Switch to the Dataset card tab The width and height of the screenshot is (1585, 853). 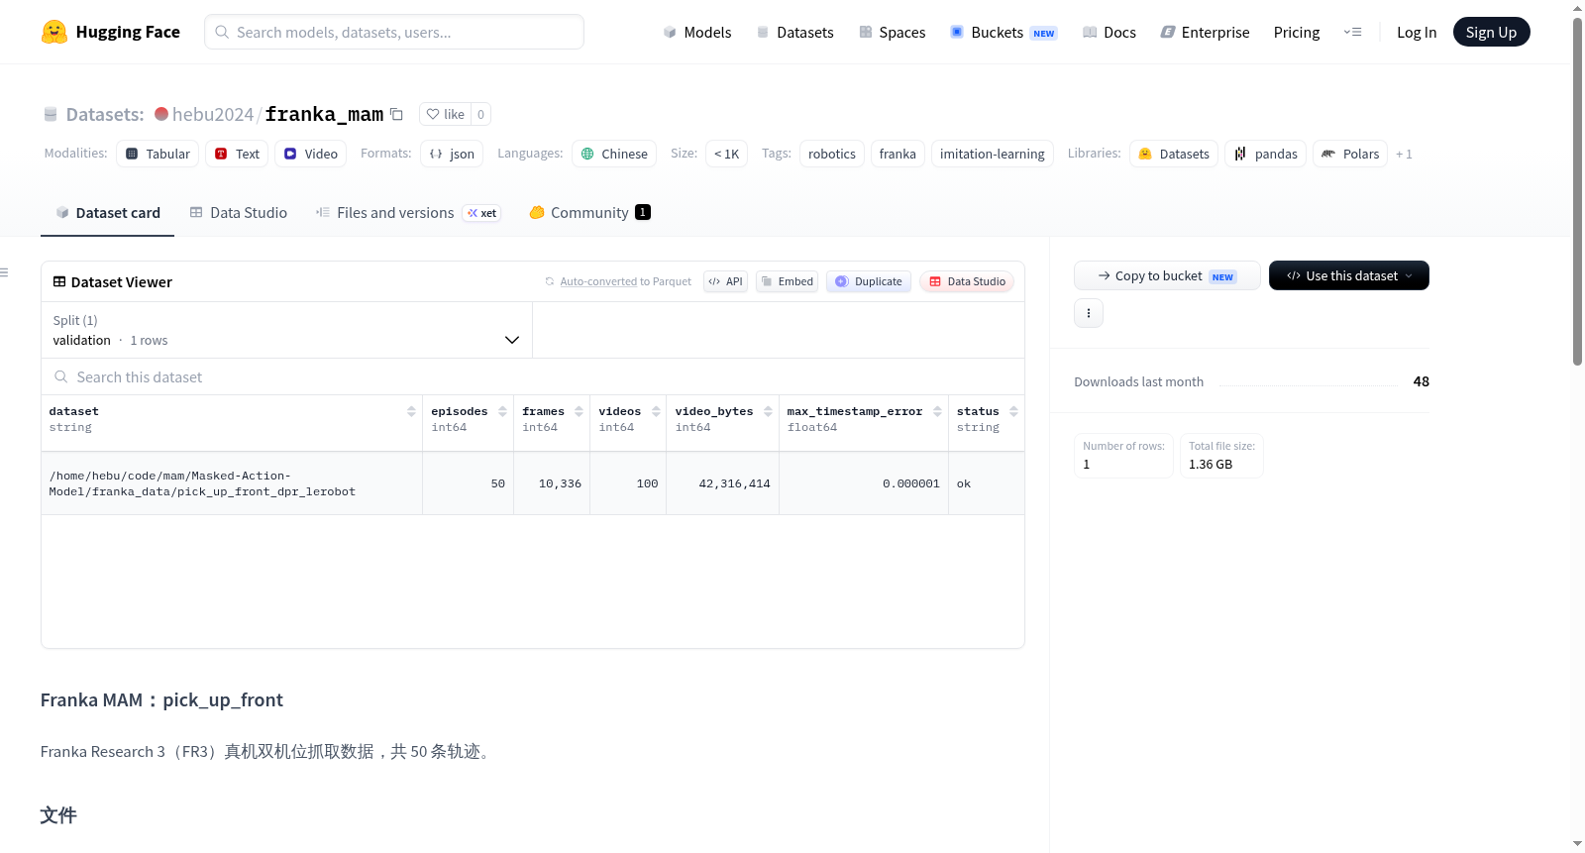tap(108, 212)
